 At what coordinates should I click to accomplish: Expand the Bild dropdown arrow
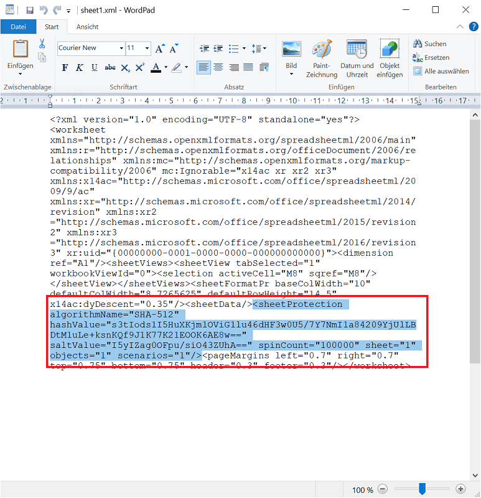(291, 74)
